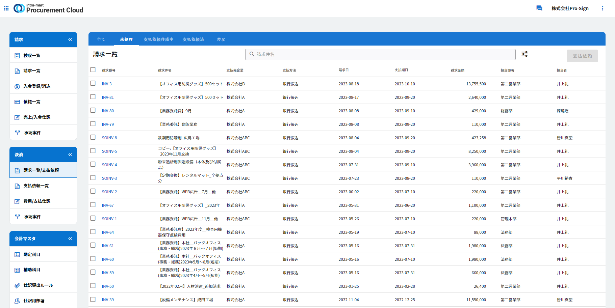Open the vertical three-dot menu

pos(603,8)
